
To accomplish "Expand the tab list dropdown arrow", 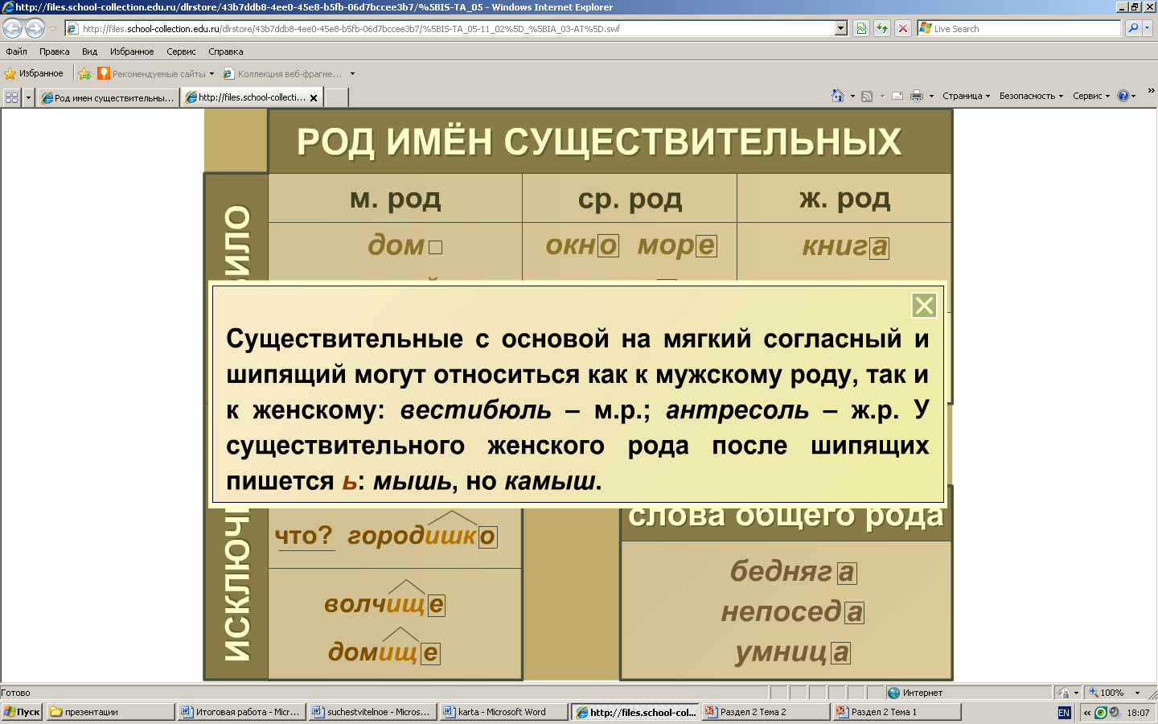I will [28, 97].
